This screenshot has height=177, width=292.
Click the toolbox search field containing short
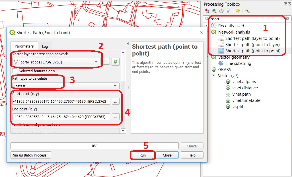click(x=247, y=19)
